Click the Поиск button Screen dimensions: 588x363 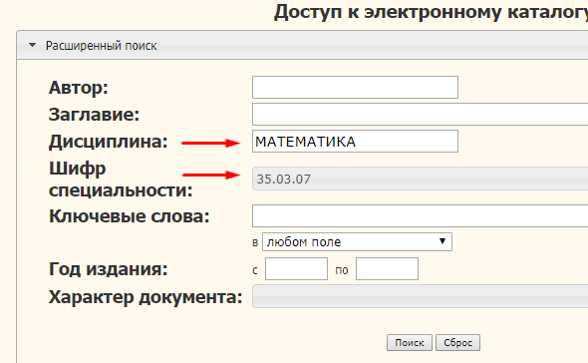point(410,343)
